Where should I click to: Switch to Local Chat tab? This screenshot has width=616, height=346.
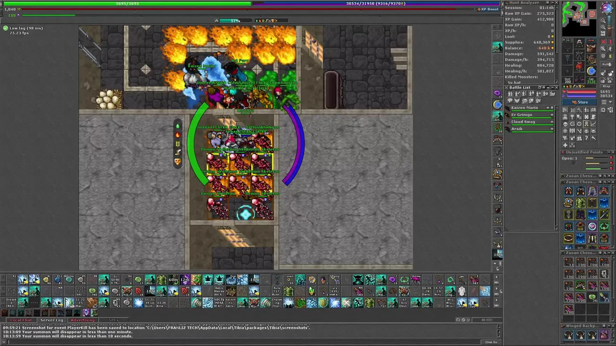(21, 320)
